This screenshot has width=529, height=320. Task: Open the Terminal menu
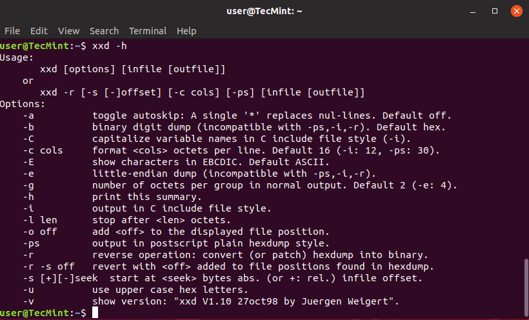148,31
